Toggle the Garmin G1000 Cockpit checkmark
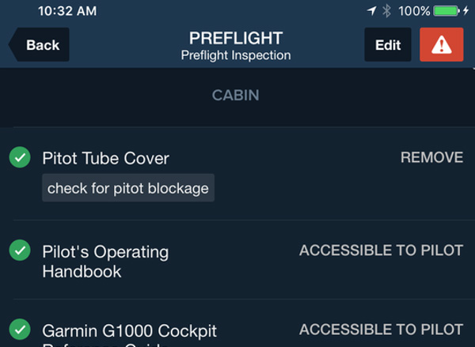Image resolution: width=475 pixels, height=347 pixels. point(20,329)
